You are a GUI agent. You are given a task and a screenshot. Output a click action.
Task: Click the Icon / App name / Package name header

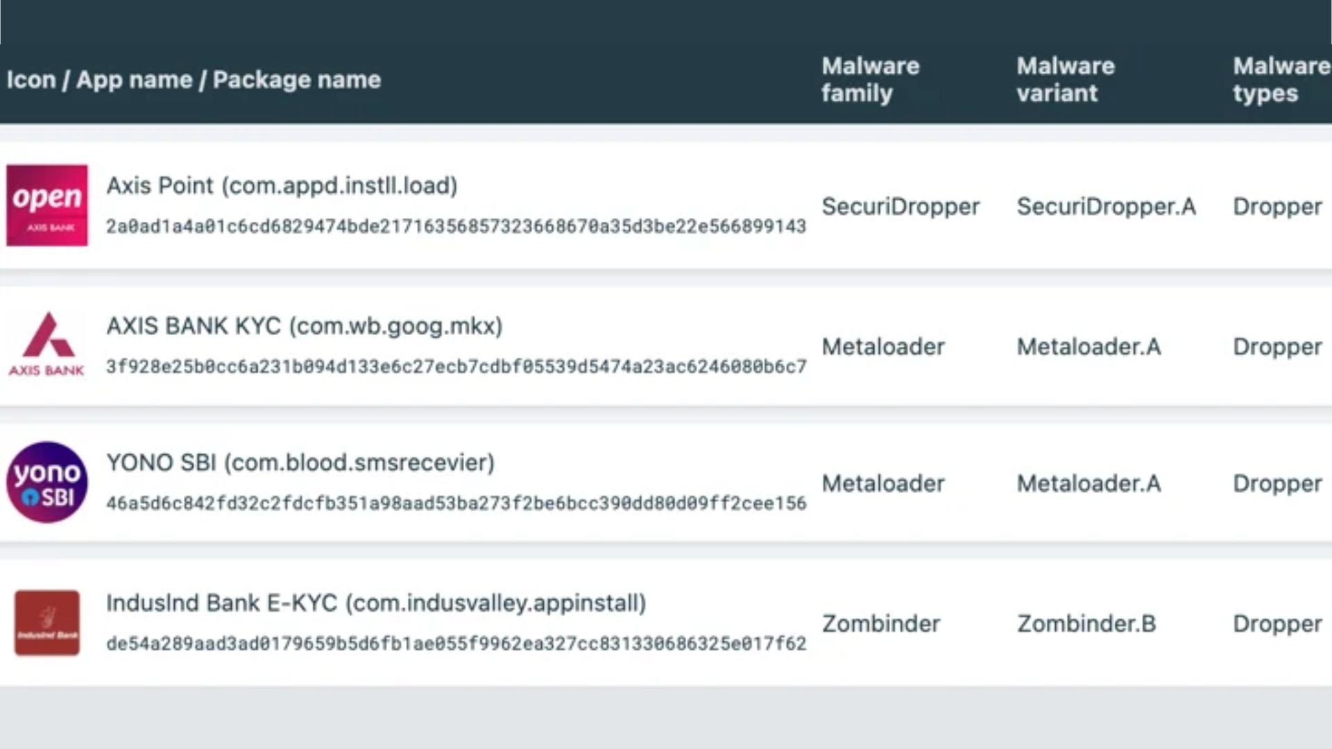click(194, 80)
